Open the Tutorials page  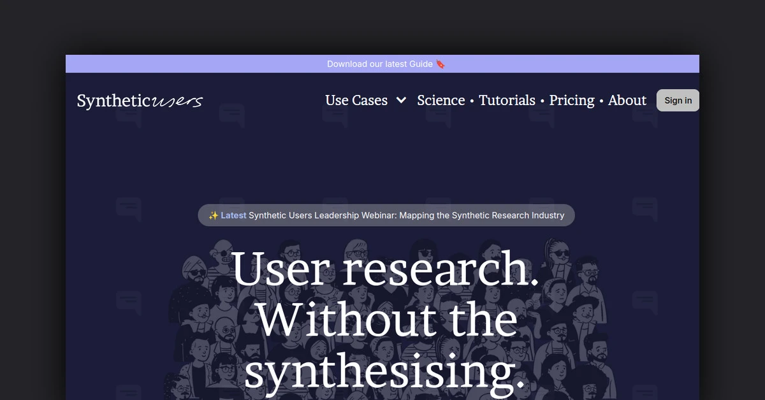507,100
